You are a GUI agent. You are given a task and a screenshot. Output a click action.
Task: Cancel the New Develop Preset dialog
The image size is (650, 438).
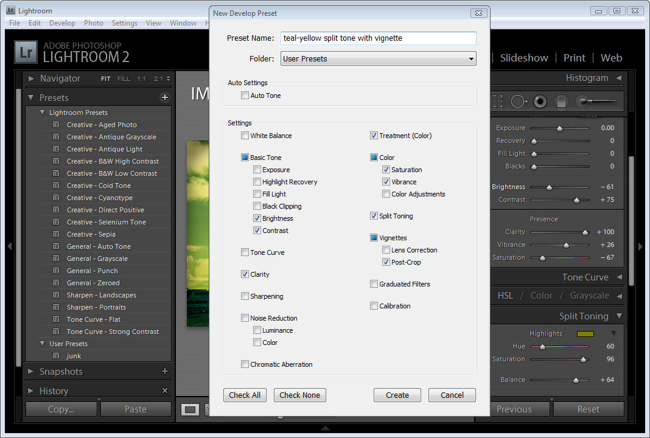point(452,395)
